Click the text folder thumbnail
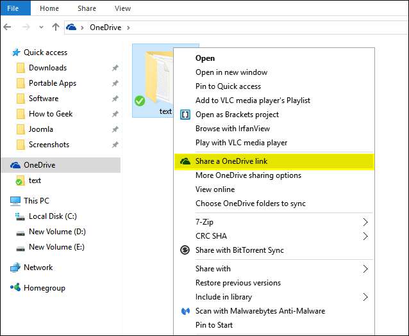Screen dimensions: 409x336 click(x=156, y=80)
